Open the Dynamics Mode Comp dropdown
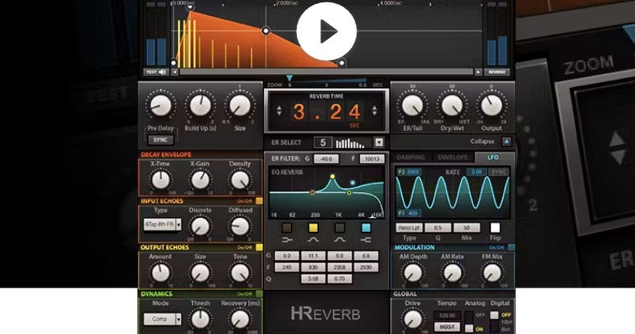635x334 pixels. 163,319
